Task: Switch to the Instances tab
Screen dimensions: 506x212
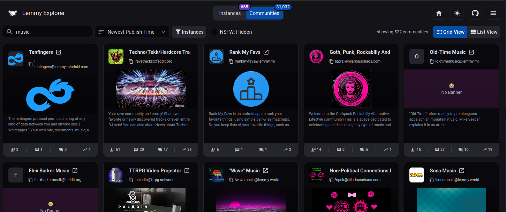Action: [229, 13]
